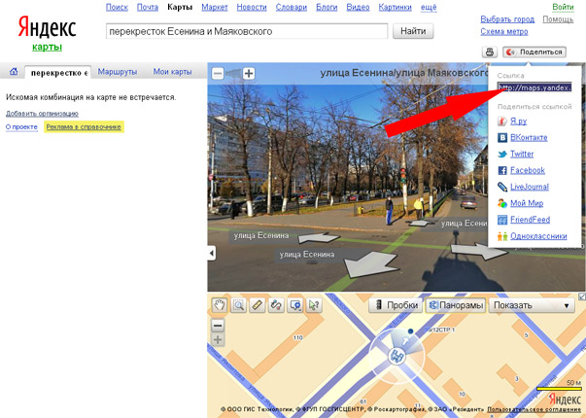Screen dimensions: 586x418
Task: Select the share link URL field
Action: (x=534, y=87)
